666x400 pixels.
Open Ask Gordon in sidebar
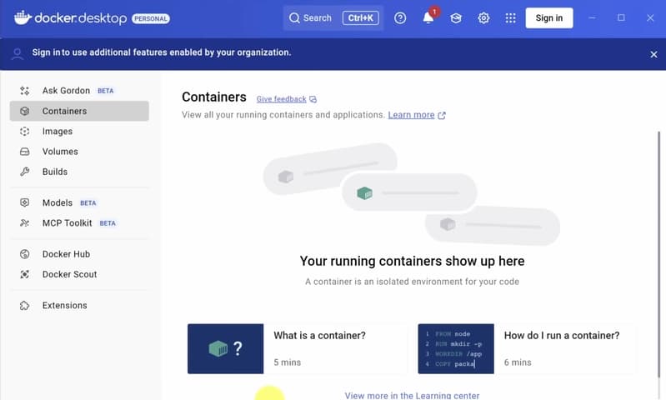pos(79,91)
